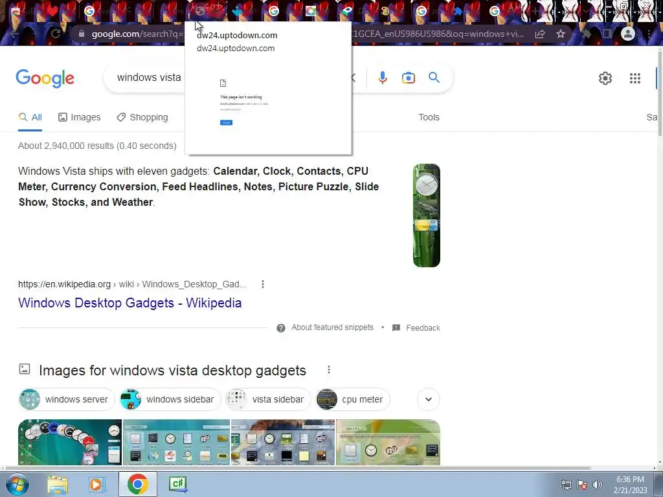The width and height of the screenshot is (663, 497).
Task: Open the taskbar clock and date
Action: [x=630, y=485]
